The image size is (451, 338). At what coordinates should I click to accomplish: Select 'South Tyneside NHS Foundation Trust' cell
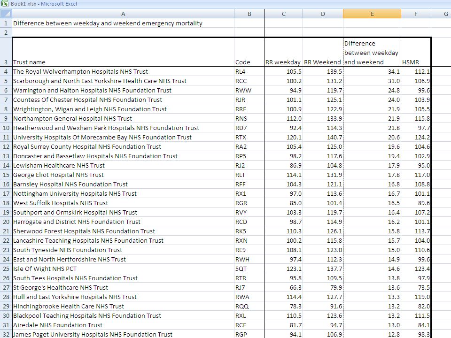[123, 250]
